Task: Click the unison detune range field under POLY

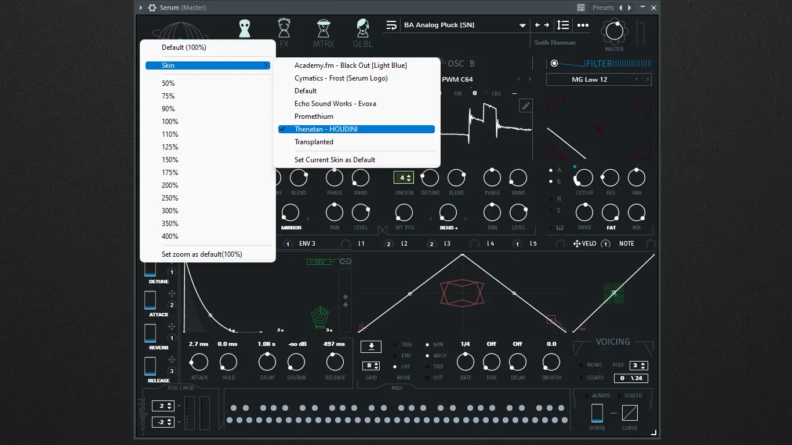Action: (x=630, y=378)
